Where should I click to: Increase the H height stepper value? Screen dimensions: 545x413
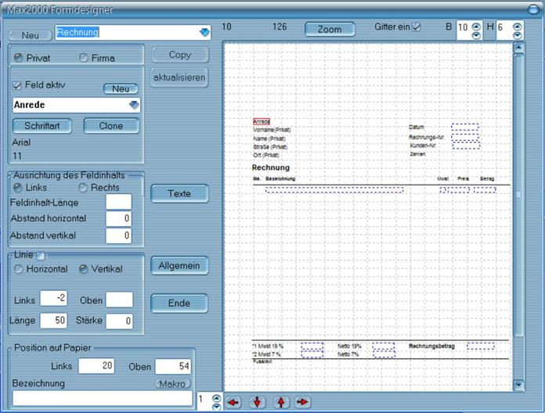pos(517,27)
